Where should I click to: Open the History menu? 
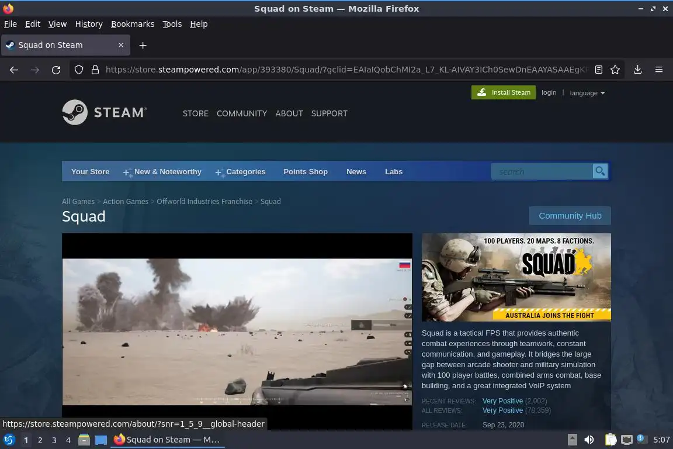(89, 24)
